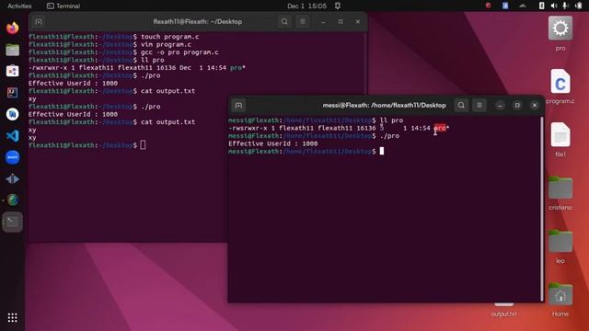Click 'vim program.c' command in flexath11 terminal
This screenshot has height=331, width=589.
[x=166, y=44]
